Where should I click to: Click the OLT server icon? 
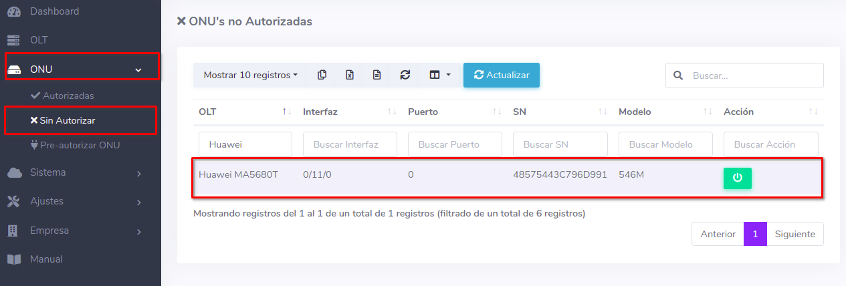coord(14,40)
